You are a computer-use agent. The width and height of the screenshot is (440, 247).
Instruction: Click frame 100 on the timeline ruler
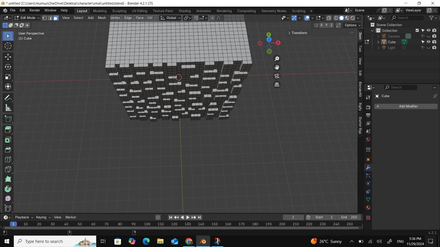pos(147,224)
